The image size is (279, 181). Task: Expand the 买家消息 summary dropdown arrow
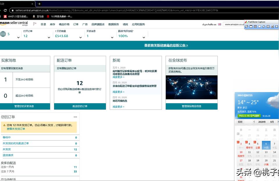click(x=112, y=37)
